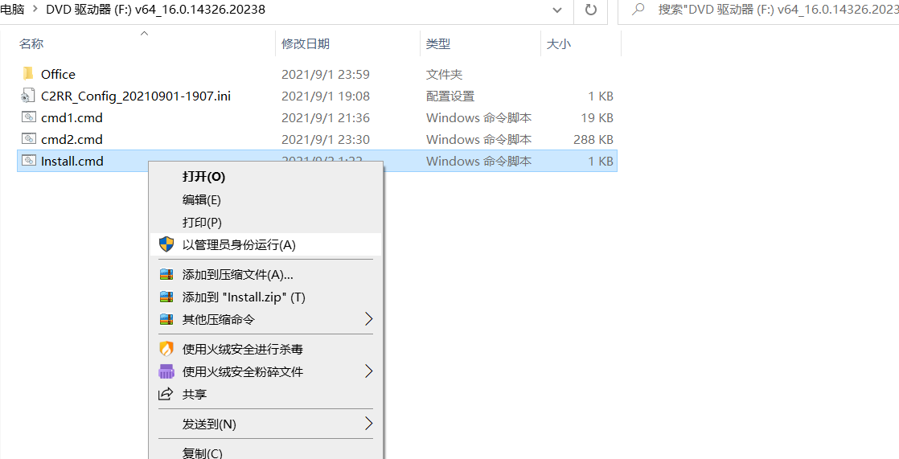Viewport: 899px width, 459px height.
Task: Click the cmd1.cmd script icon
Action: click(x=29, y=117)
